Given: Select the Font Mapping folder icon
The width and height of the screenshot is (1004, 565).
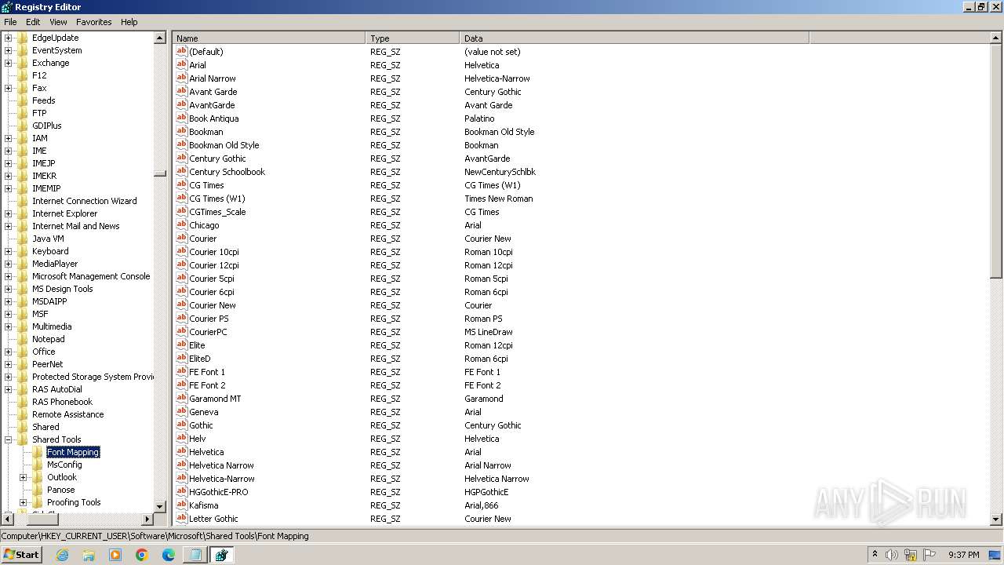Looking at the screenshot, I should 38,452.
